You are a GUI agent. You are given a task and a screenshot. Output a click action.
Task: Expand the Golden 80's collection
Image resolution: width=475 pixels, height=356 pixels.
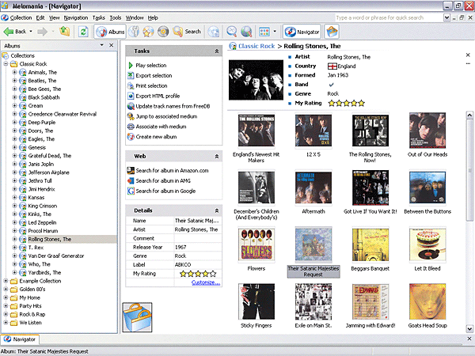point(6,289)
